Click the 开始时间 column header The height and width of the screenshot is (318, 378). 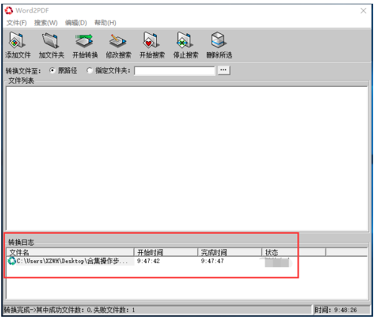point(166,252)
